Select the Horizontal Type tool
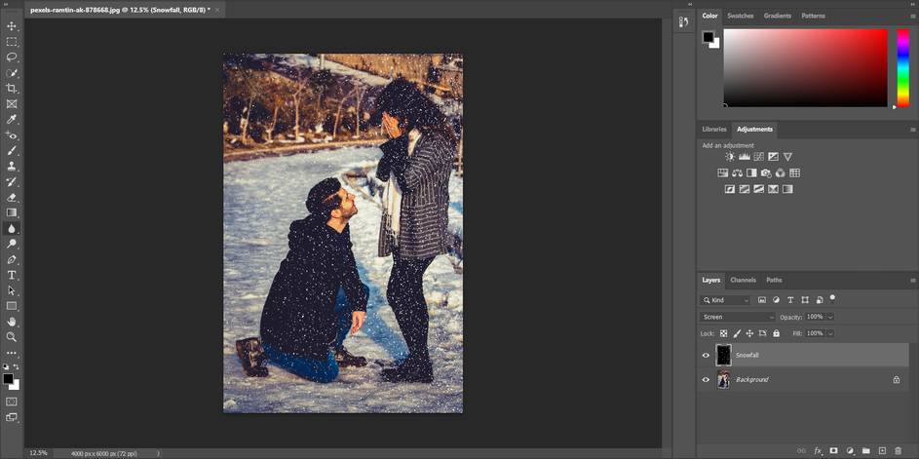The height and width of the screenshot is (459, 919). 11,275
